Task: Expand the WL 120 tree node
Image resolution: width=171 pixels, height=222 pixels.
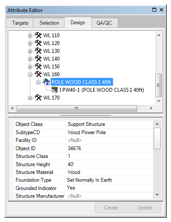Action: pyautogui.click(x=30, y=43)
